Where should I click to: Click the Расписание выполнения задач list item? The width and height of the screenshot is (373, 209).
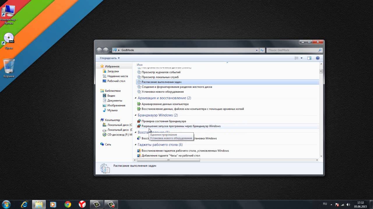tap(228, 82)
